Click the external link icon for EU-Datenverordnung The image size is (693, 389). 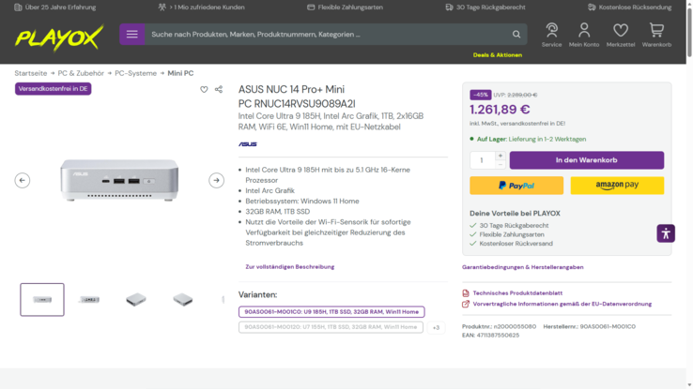pyautogui.click(x=466, y=304)
